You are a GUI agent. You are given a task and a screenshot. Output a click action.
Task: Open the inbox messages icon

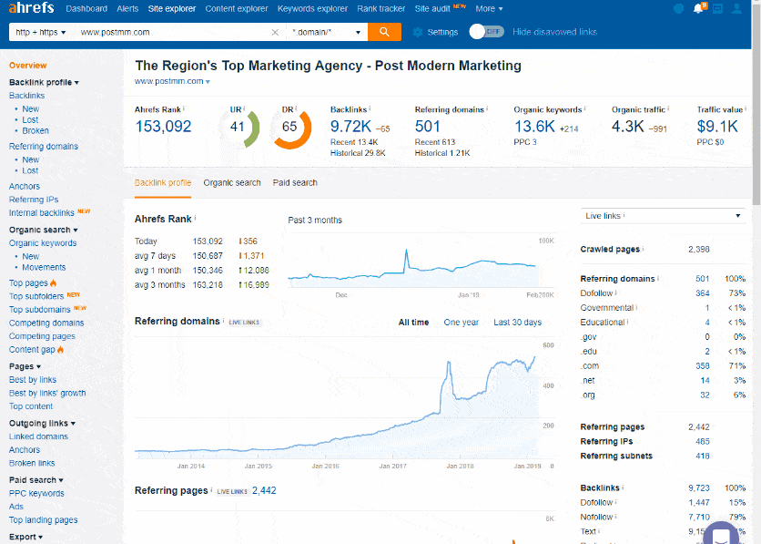[x=718, y=8]
